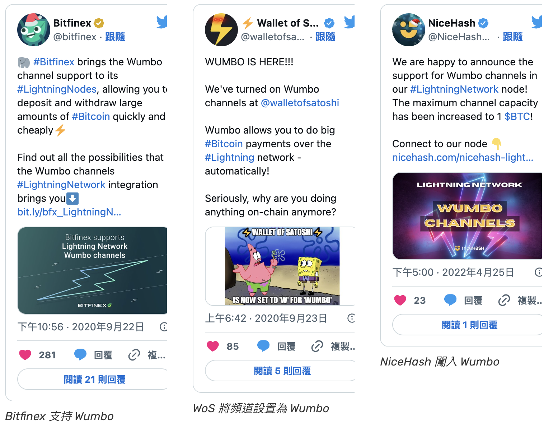Click the #LightningNodes hashtag
The height and width of the screenshot is (428, 553).
57,89
